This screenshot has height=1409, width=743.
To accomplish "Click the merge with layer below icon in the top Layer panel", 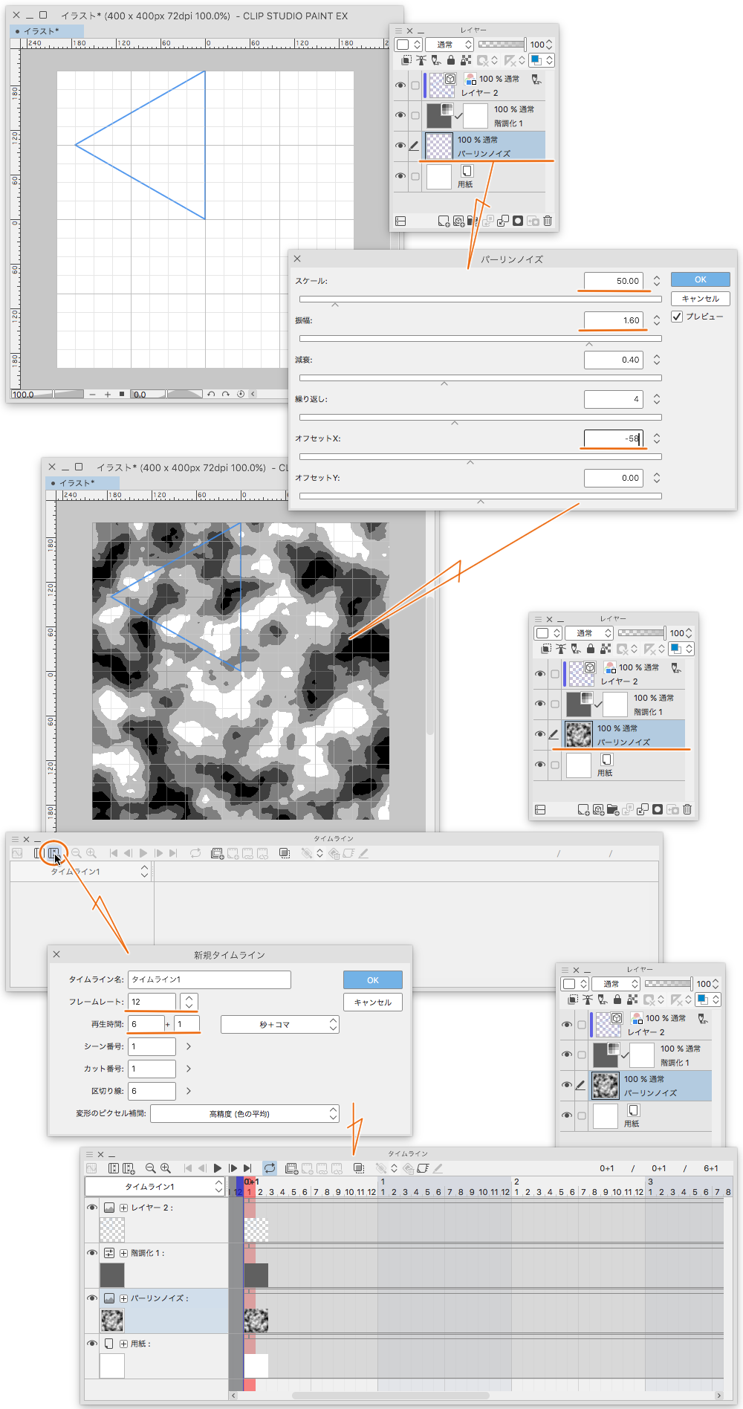I will point(503,221).
